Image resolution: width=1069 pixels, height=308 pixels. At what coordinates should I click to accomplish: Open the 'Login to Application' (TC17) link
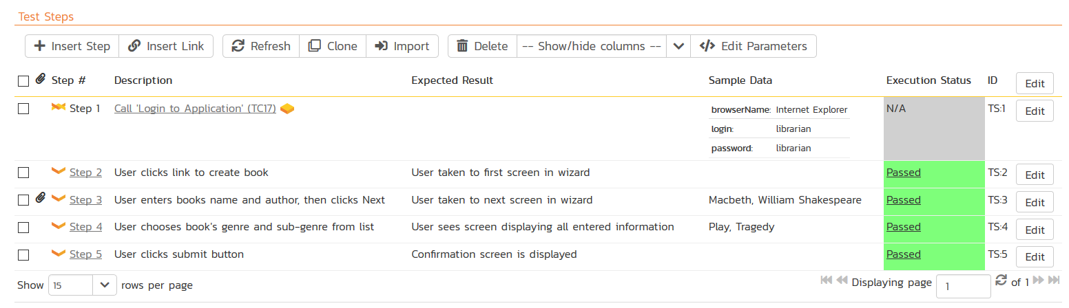195,109
